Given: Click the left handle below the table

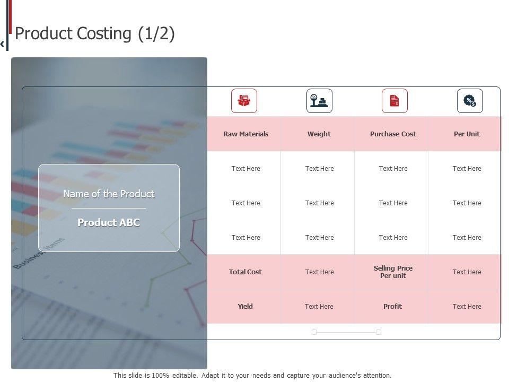Looking at the screenshot, I should click(x=314, y=332).
